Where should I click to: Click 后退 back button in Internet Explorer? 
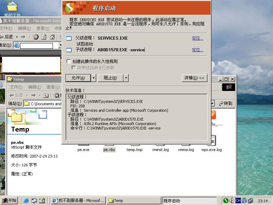(x=7, y=37)
